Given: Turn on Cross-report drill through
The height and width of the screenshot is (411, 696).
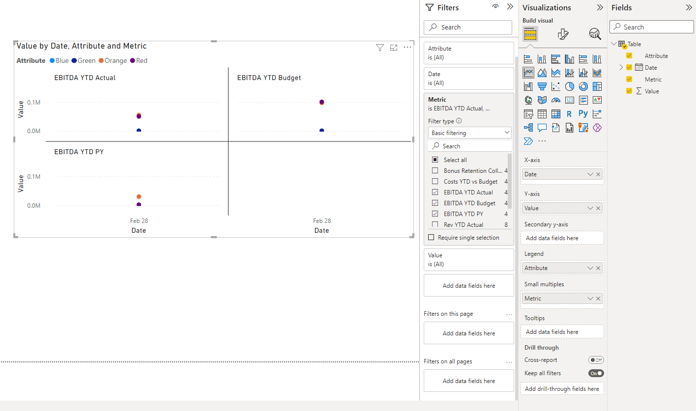Looking at the screenshot, I should tap(596, 360).
